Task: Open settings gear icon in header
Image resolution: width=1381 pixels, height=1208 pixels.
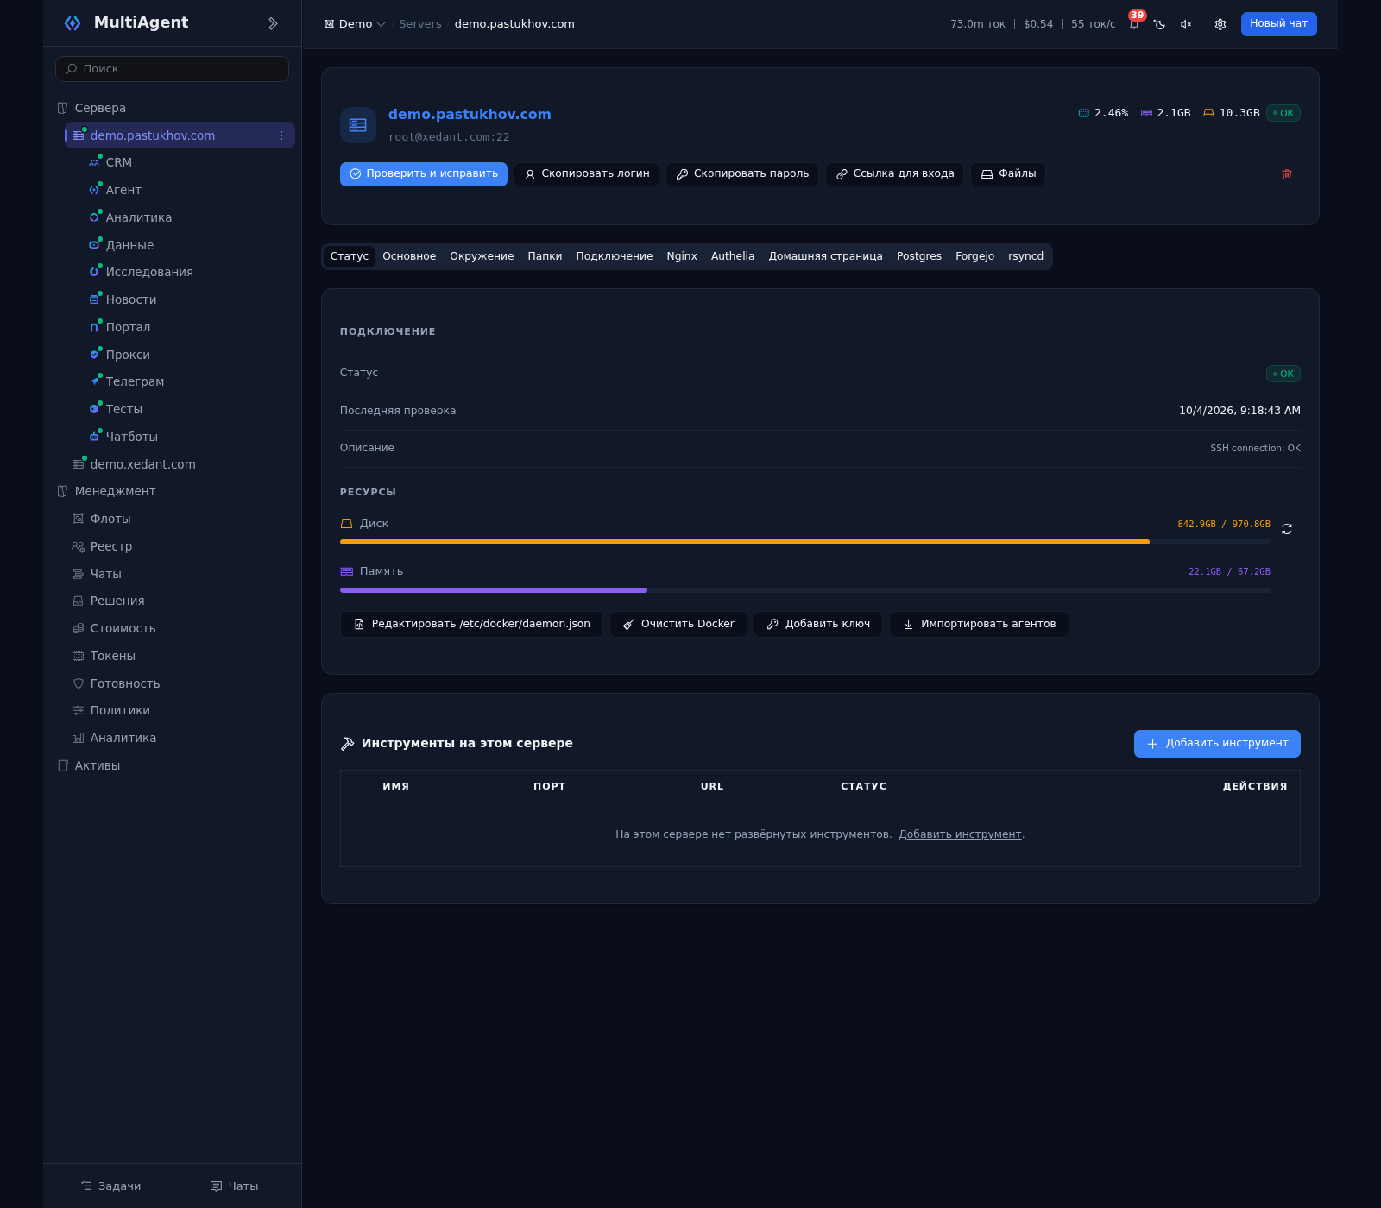Action: click(x=1220, y=24)
